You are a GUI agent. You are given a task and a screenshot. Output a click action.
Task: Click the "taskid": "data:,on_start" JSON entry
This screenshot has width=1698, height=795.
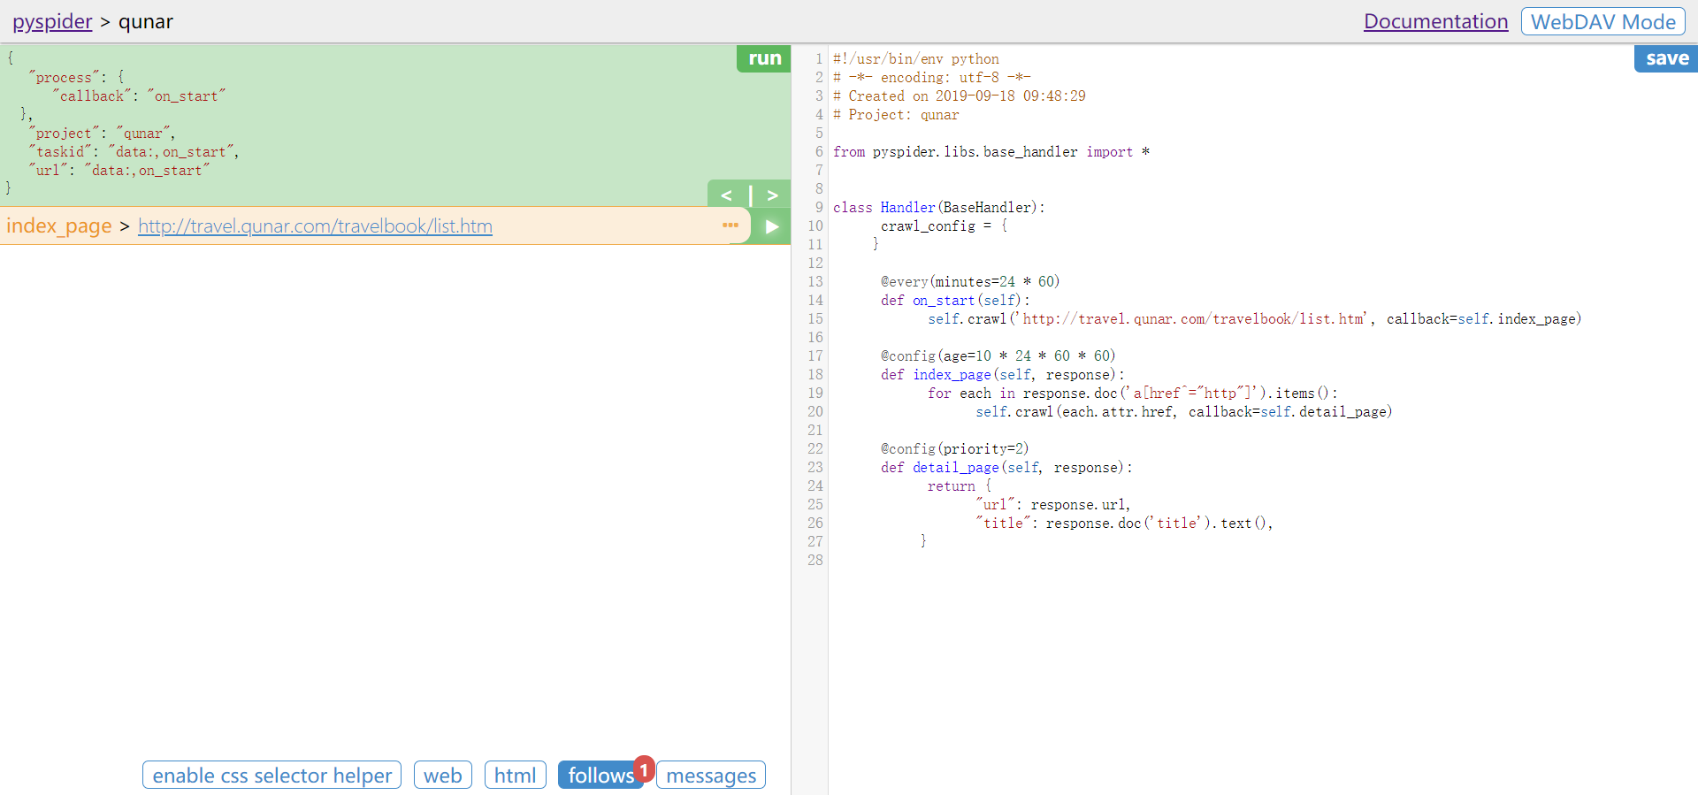tap(134, 151)
